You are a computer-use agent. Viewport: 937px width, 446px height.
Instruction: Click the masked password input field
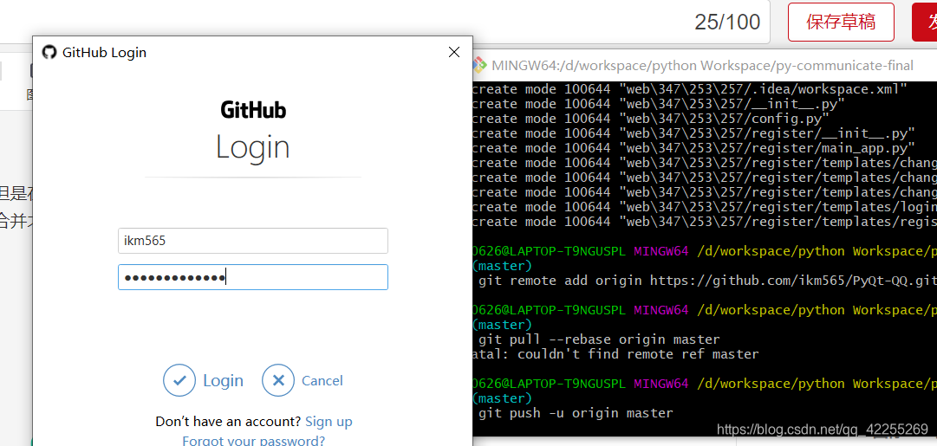[x=253, y=277]
